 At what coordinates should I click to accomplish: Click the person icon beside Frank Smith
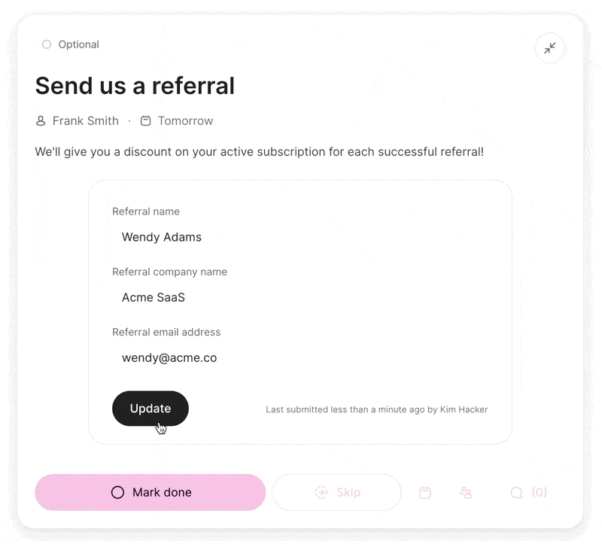41,121
